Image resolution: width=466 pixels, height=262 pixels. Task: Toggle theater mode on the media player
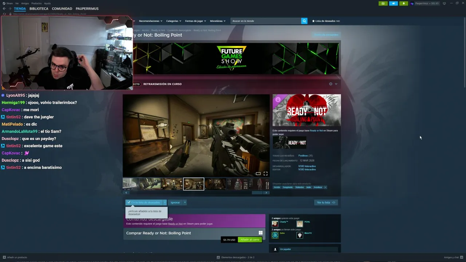click(258, 174)
